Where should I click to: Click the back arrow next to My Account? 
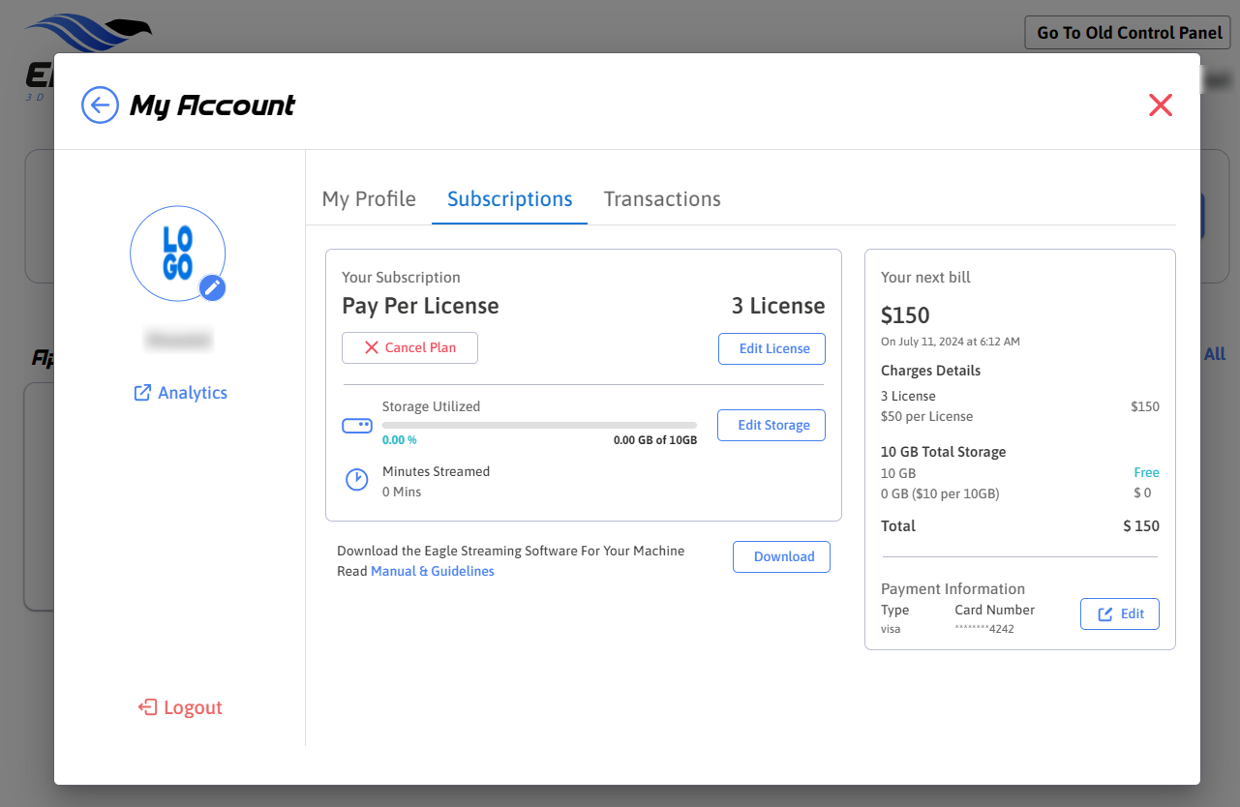100,105
